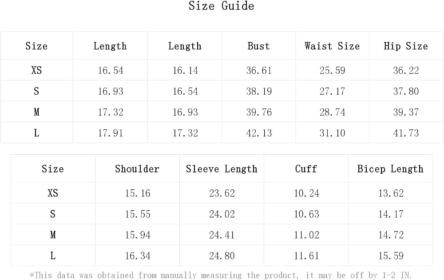The image size is (444, 280).
Task: Click the M cuff value 11.02
Action: coord(306,235)
